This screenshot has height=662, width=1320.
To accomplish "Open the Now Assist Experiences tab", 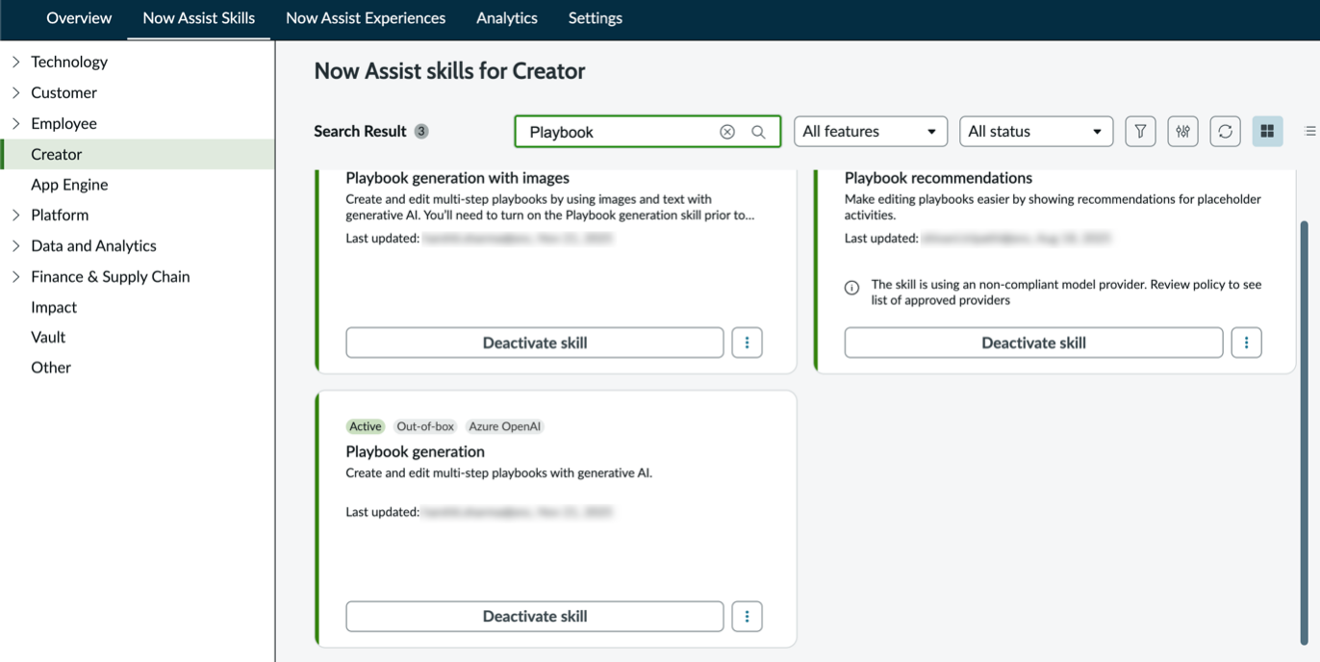I will point(366,18).
